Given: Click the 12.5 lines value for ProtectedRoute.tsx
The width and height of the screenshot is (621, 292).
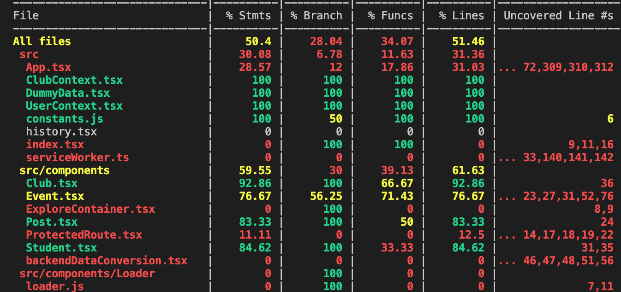Looking at the screenshot, I should pos(472,235).
